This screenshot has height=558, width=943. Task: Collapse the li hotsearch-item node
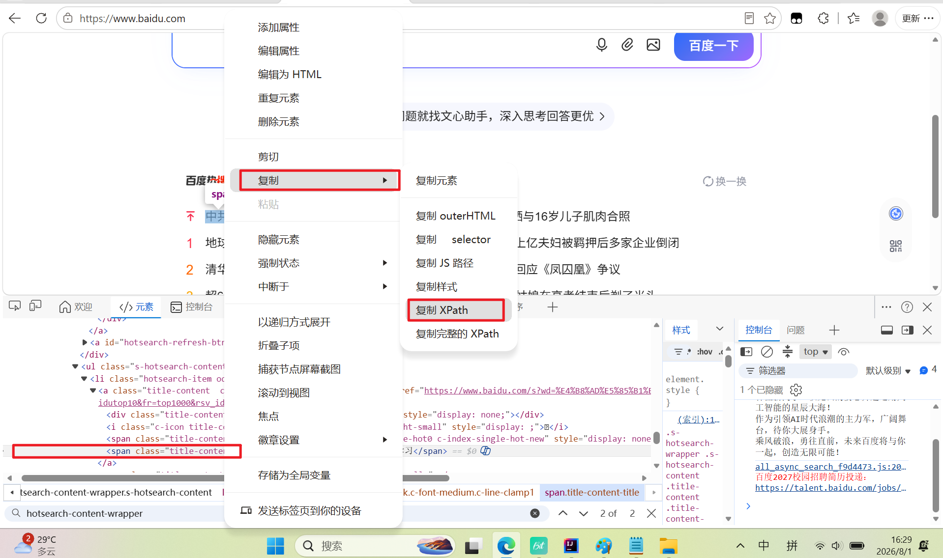[x=84, y=379]
